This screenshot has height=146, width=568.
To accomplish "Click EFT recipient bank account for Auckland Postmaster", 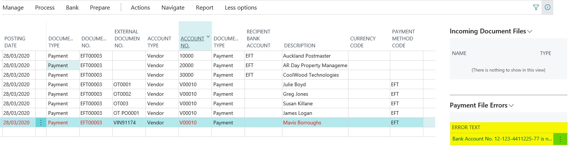I will (250, 56).
